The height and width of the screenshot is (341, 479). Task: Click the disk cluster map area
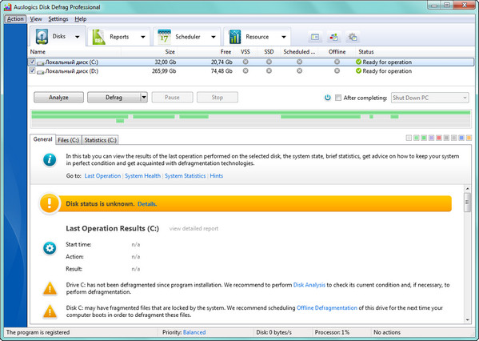pos(251,118)
